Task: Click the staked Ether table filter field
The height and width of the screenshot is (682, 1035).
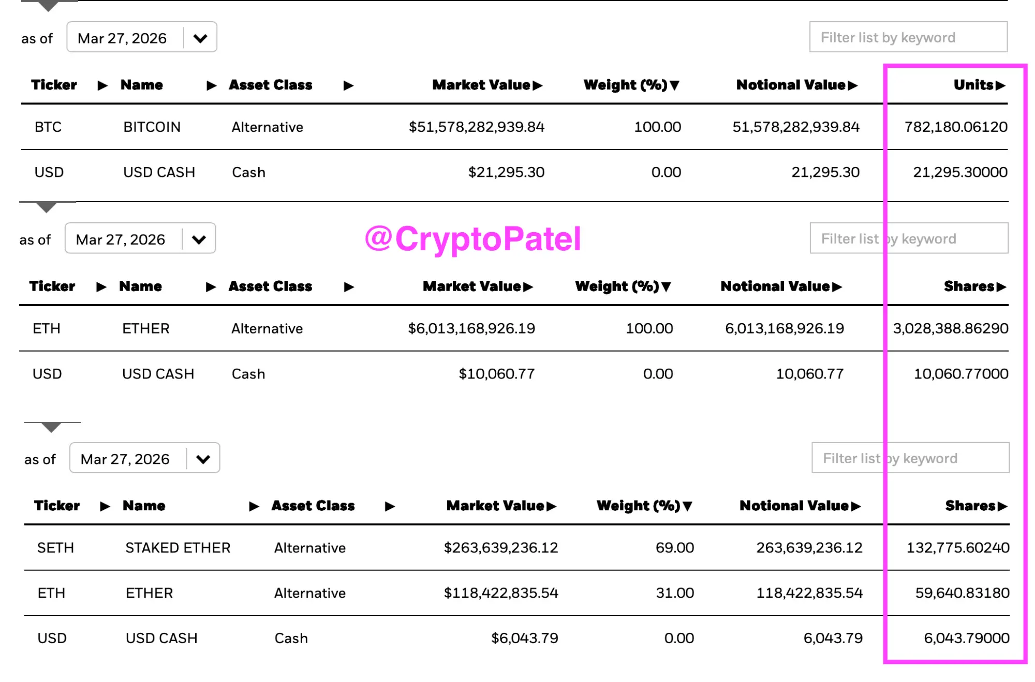Action: click(910, 458)
